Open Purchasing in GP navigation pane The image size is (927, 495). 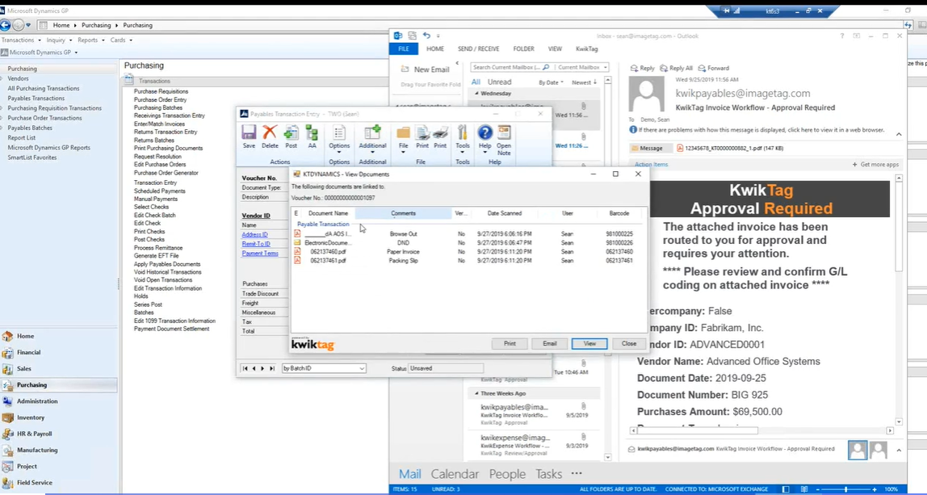pos(59,385)
